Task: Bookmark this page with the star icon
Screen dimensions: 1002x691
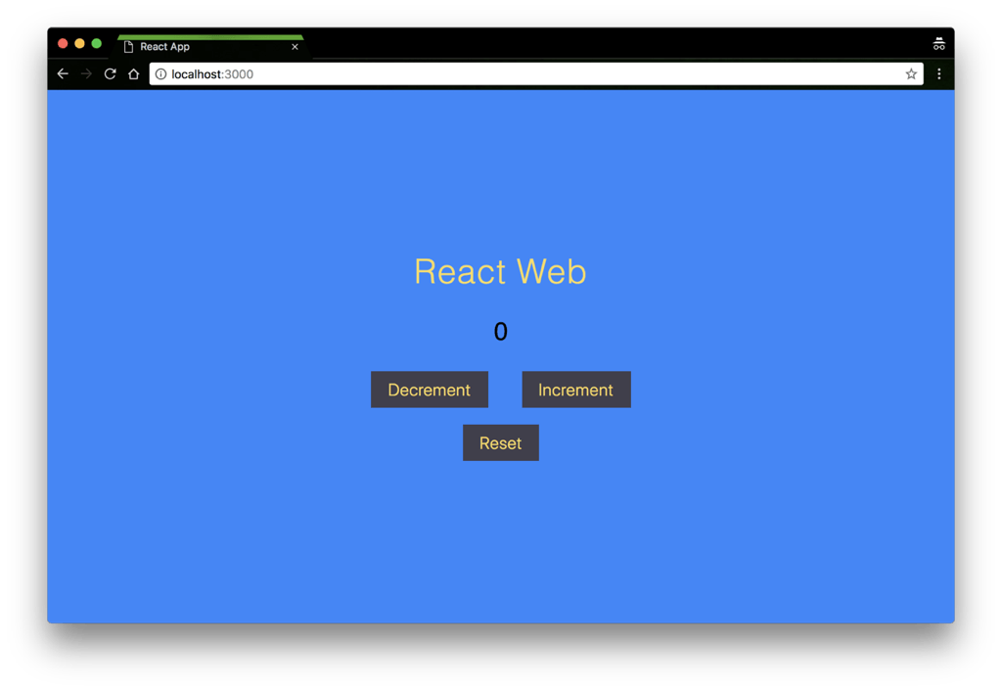Action: 911,74
